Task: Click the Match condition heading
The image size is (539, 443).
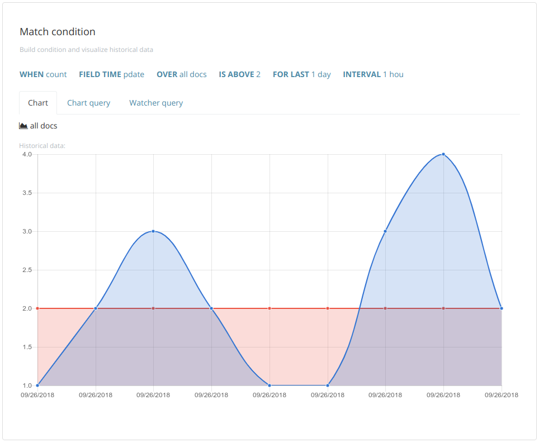Action: click(x=58, y=32)
